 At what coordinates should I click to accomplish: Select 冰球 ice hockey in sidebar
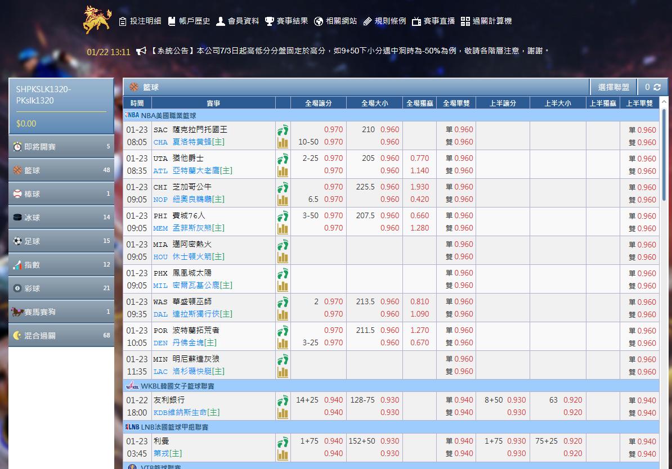(x=61, y=217)
